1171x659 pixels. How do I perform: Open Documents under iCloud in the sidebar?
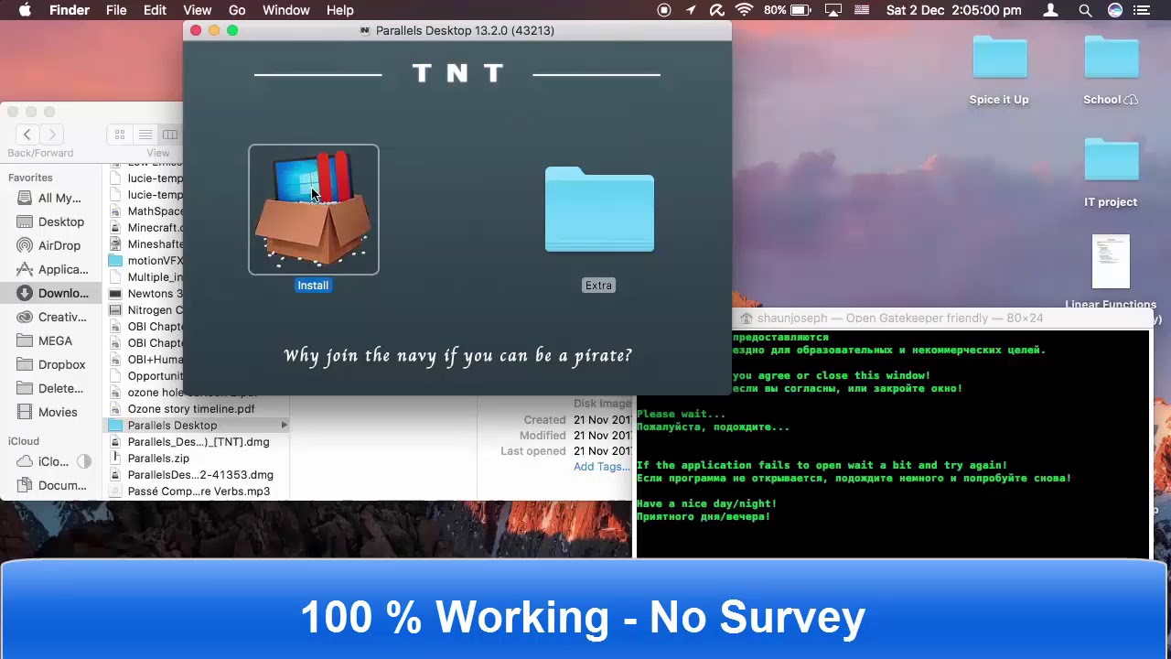pyautogui.click(x=50, y=485)
